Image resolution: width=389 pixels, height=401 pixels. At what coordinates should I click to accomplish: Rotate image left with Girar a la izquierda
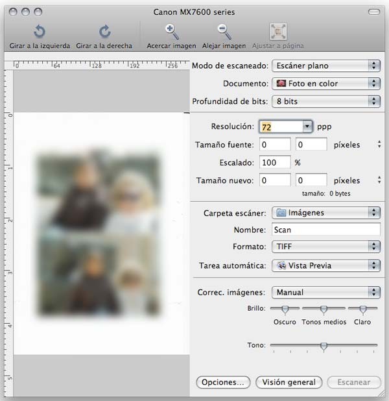(x=40, y=37)
